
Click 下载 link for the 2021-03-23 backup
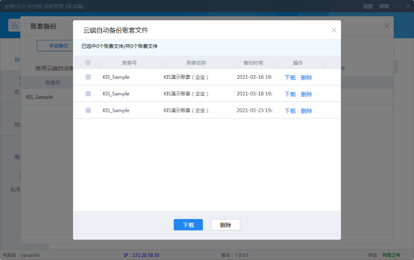[x=290, y=111]
